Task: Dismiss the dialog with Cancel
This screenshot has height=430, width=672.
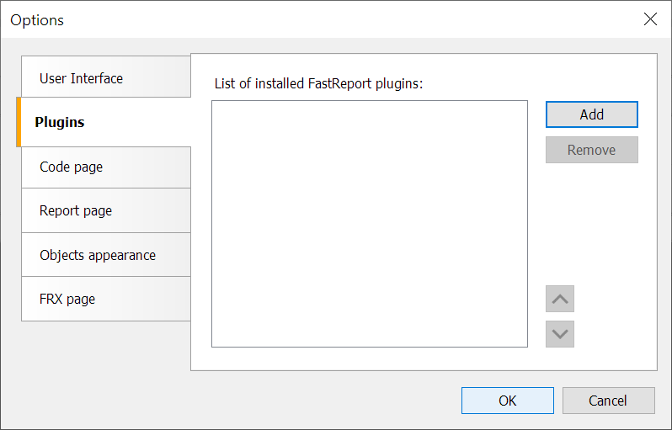Action: click(609, 401)
